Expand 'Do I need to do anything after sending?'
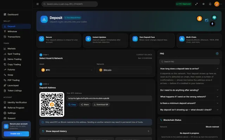This screenshot has width=225, height=140. (x=189, y=90)
